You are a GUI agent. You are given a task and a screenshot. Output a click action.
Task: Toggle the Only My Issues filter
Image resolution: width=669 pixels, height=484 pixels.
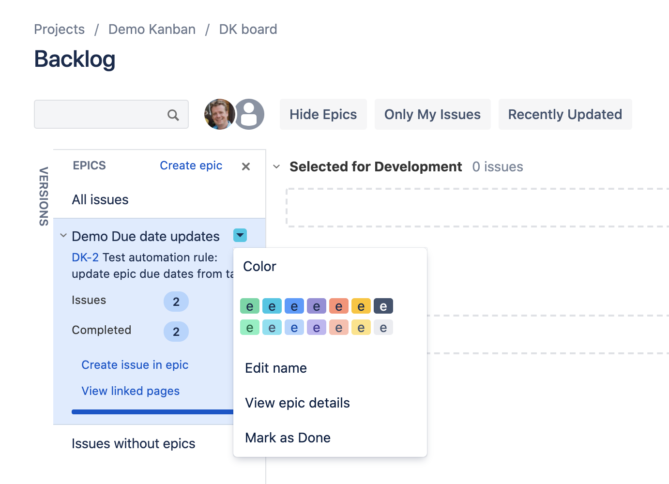click(x=432, y=114)
